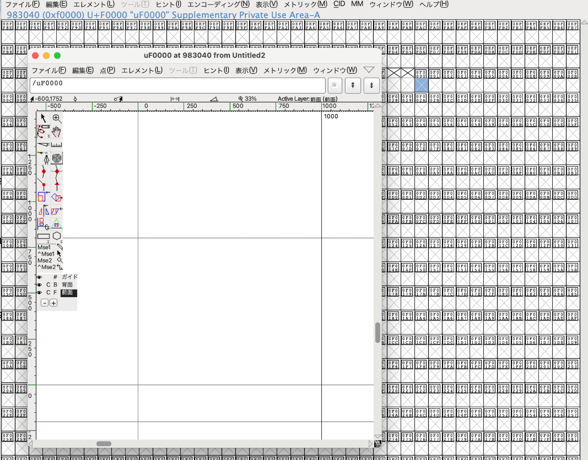
Task: Select the Pen point tool
Action: tap(43, 158)
